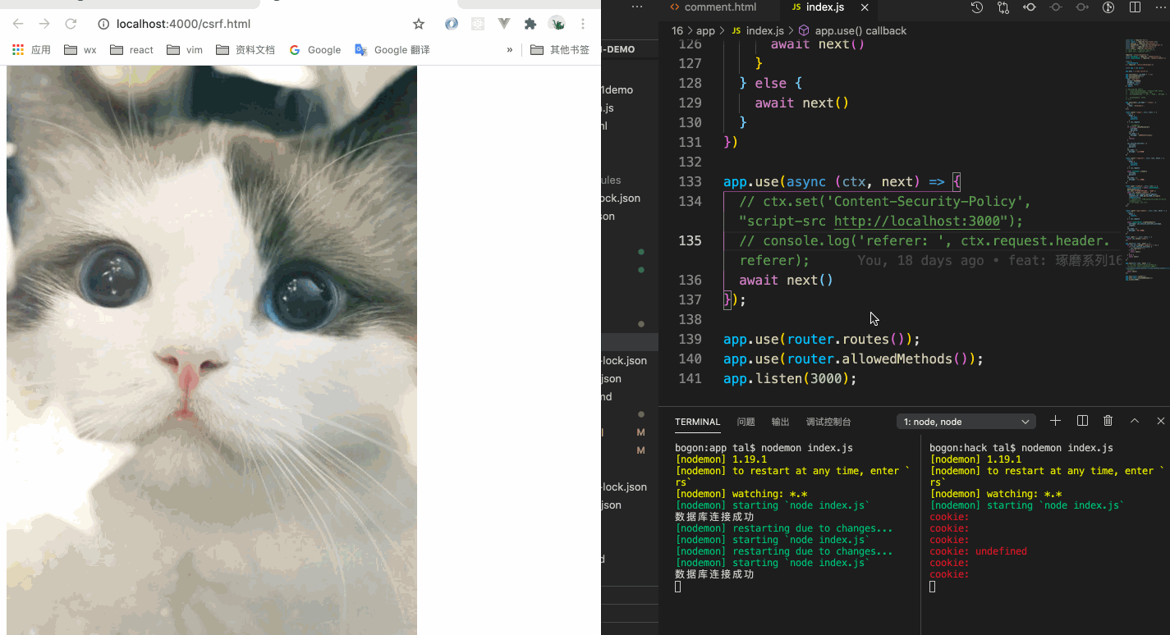Click the kitten image on the page
The image size is (1170, 635).
click(212, 350)
